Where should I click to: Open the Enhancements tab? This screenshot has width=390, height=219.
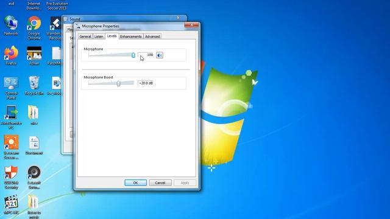(131, 36)
